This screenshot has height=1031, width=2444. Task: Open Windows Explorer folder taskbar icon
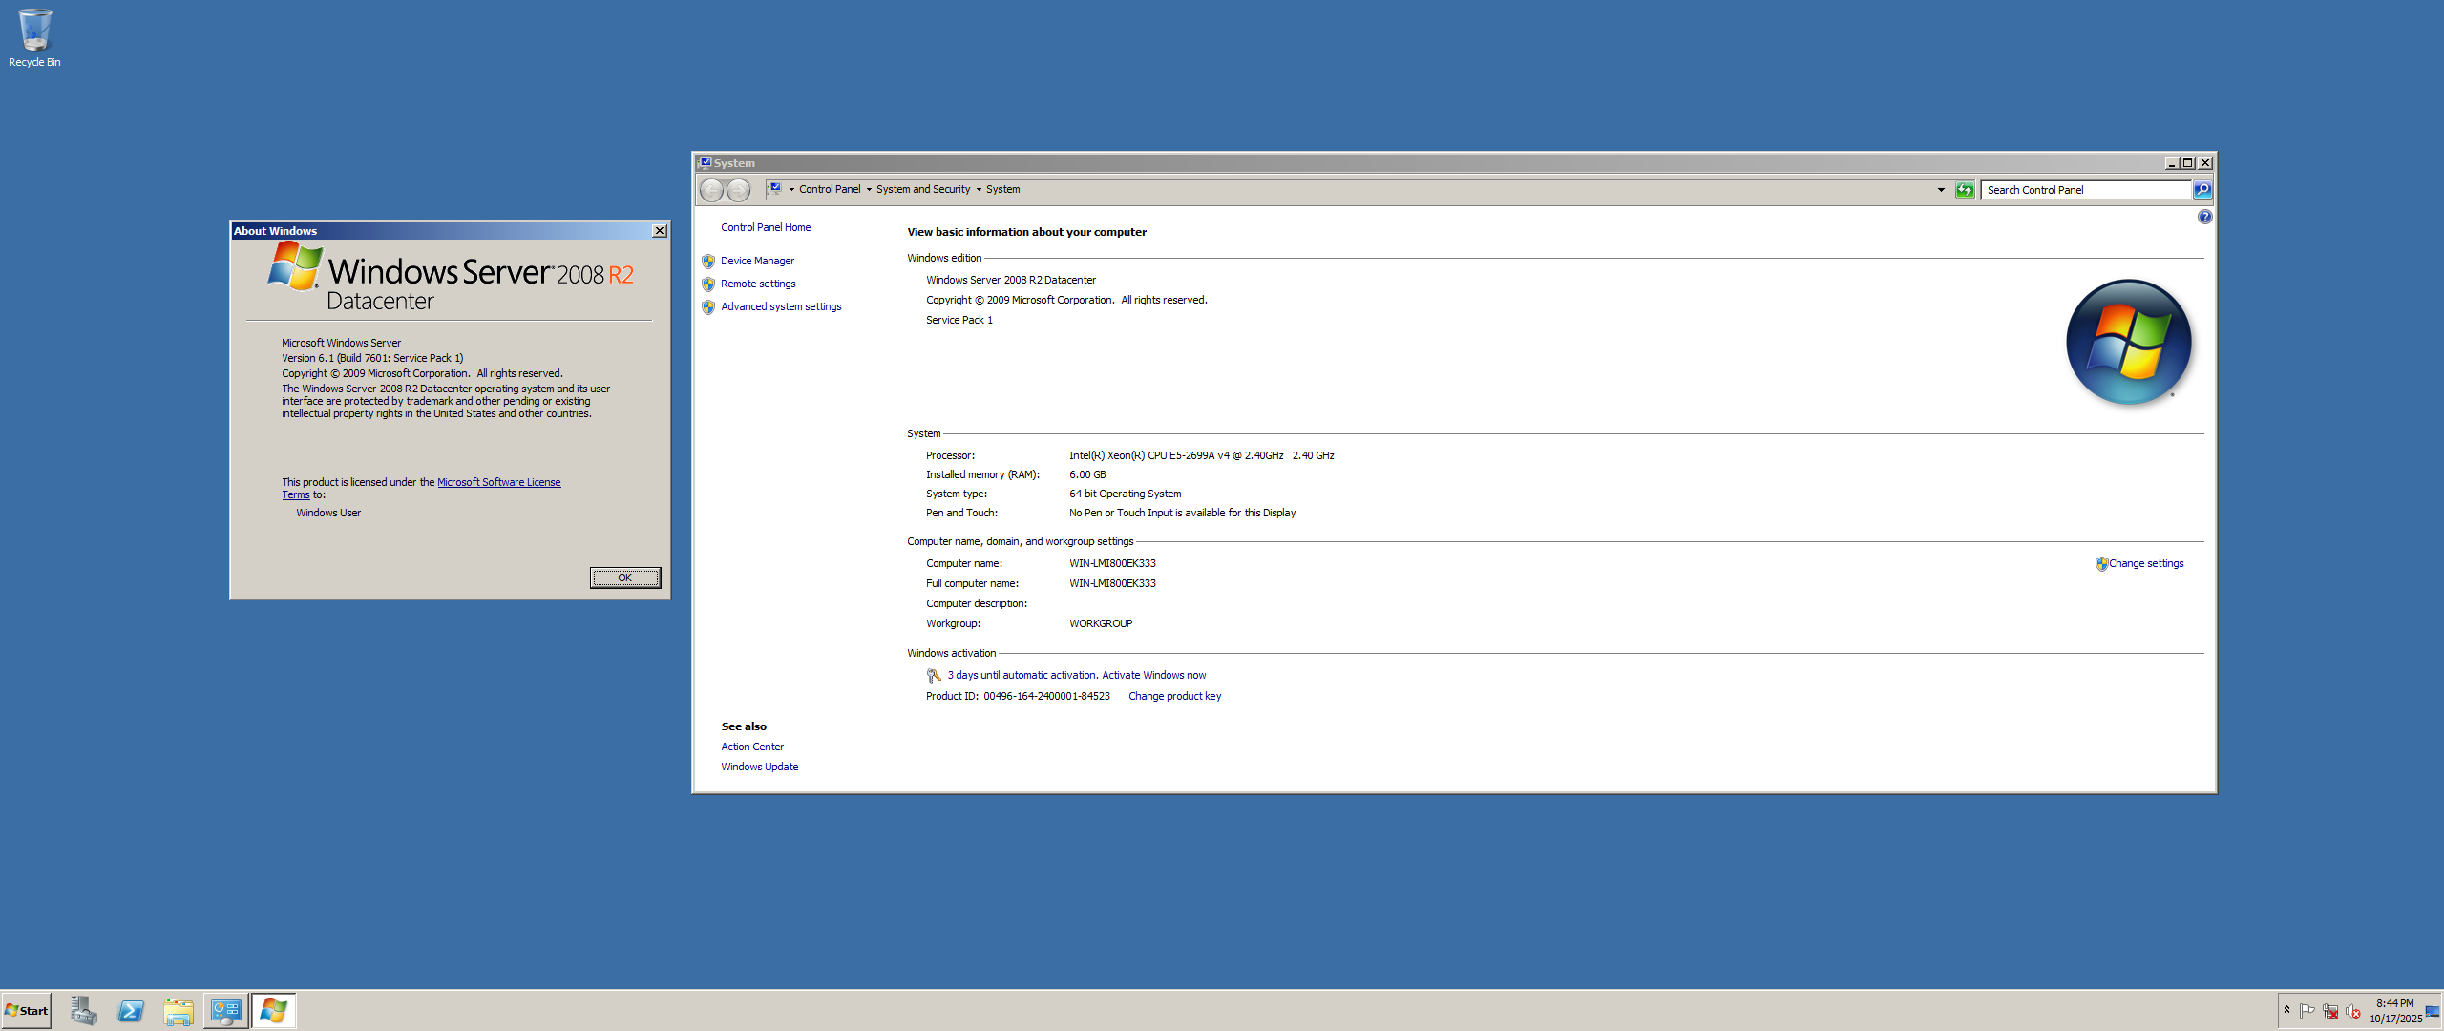pos(179,1011)
